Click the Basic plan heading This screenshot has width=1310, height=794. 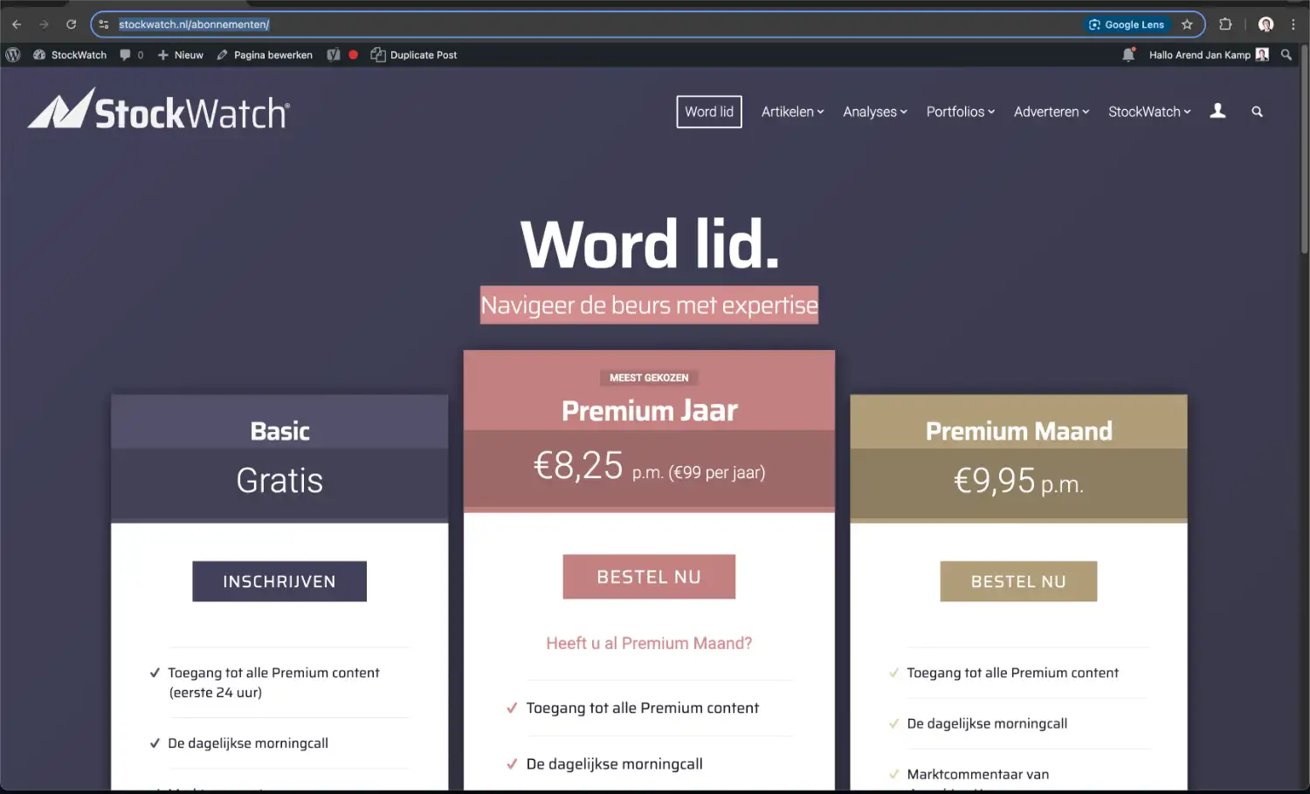[x=279, y=431]
